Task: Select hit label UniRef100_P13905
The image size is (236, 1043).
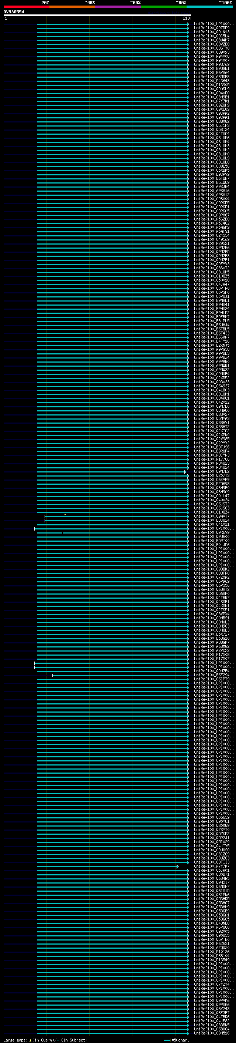Action: [212, 85]
